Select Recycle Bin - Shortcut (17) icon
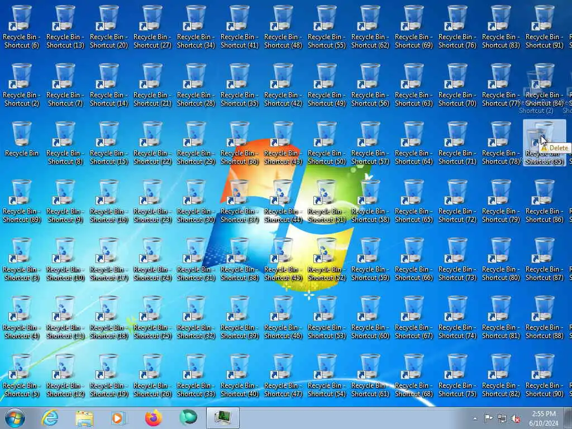This screenshot has width=572, height=429. tap(109, 260)
